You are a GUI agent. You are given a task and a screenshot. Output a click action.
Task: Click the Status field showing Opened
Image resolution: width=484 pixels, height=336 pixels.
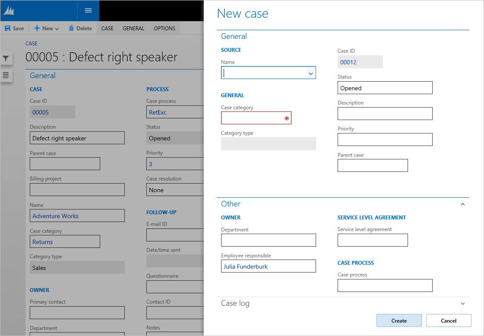click(x=385, y=88)
